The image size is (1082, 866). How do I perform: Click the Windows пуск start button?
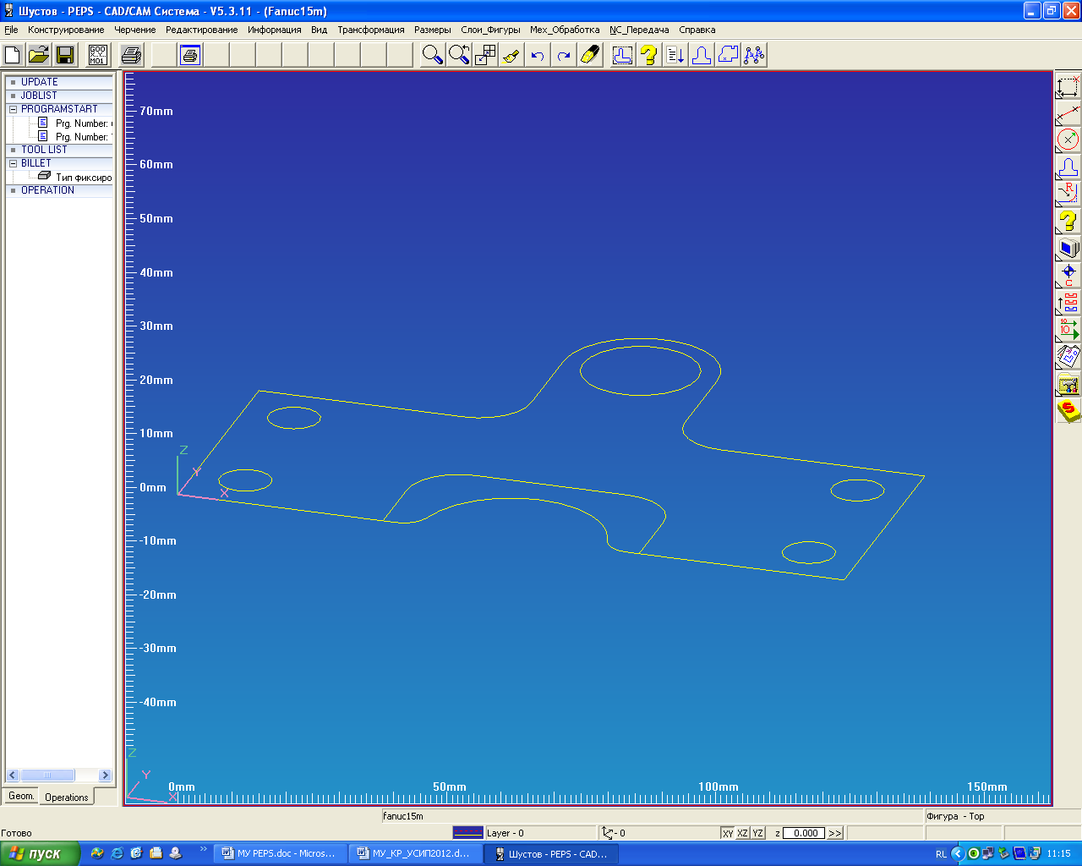(41, 853)
